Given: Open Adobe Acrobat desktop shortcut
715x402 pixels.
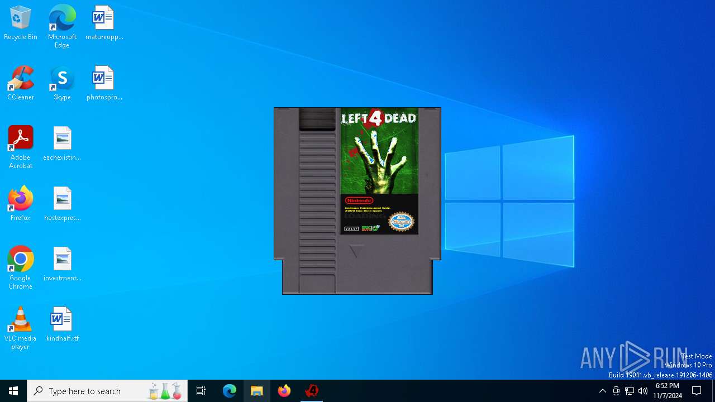Looking at the screenshot, I should (x=21, y=147).
